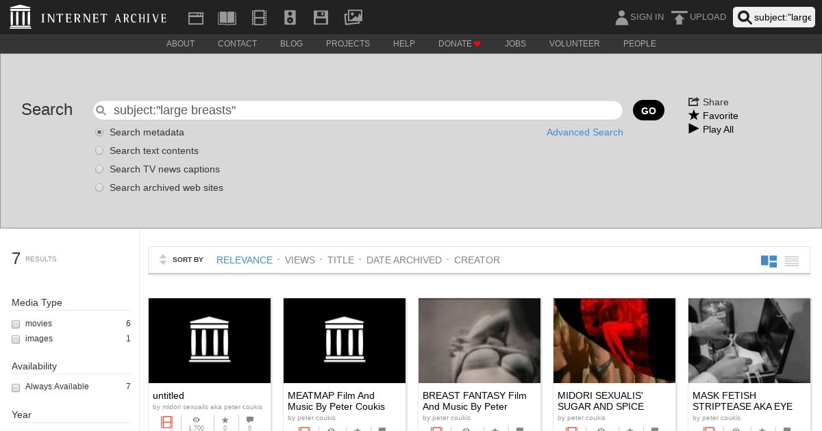Open the Advanced Search link

click(585, 132)
